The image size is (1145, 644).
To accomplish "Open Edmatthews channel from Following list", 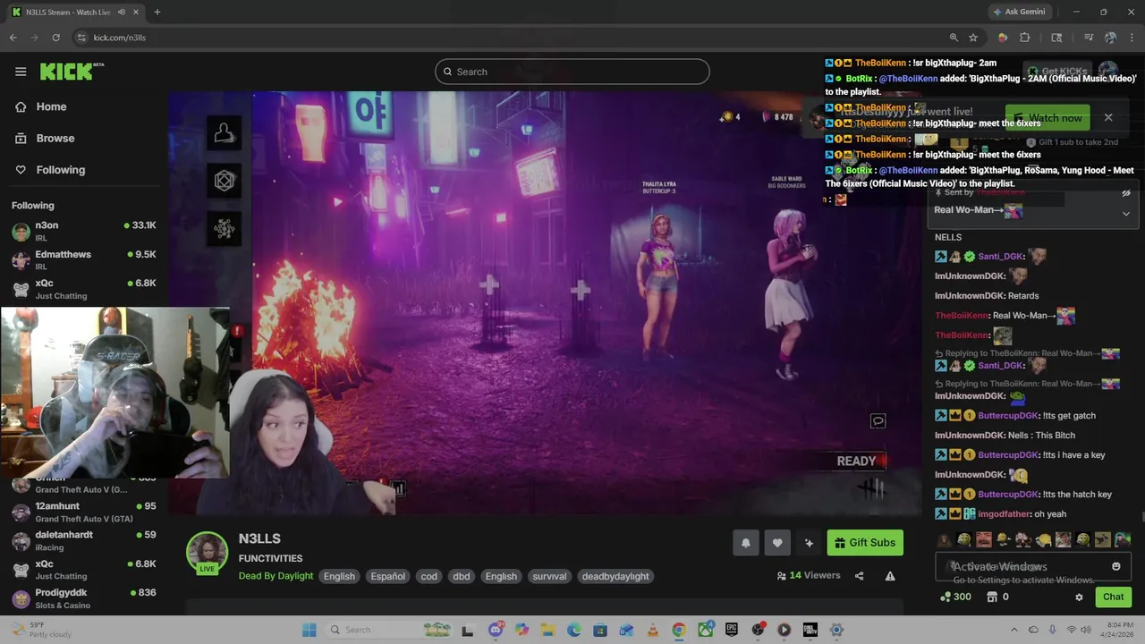I will (x=84, y=259).
